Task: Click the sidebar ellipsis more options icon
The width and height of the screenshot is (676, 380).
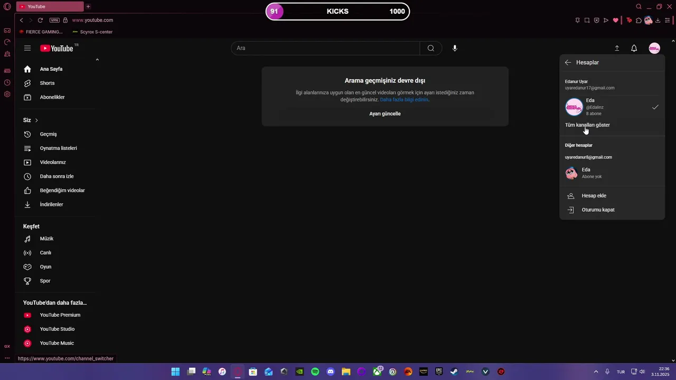Action: tap(7, 358)
